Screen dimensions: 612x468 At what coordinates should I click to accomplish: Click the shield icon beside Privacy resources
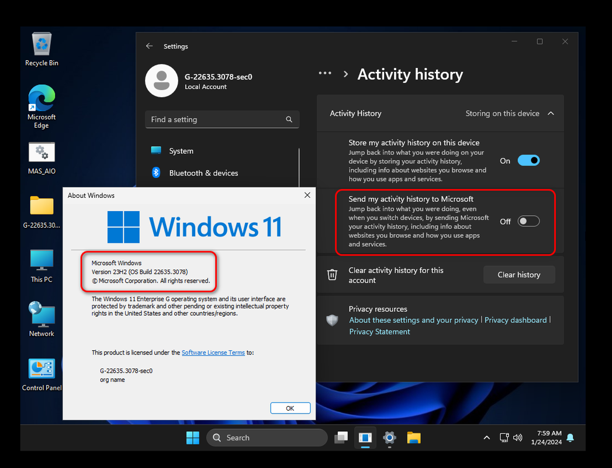pyautogui.click(x=332, y=321)
